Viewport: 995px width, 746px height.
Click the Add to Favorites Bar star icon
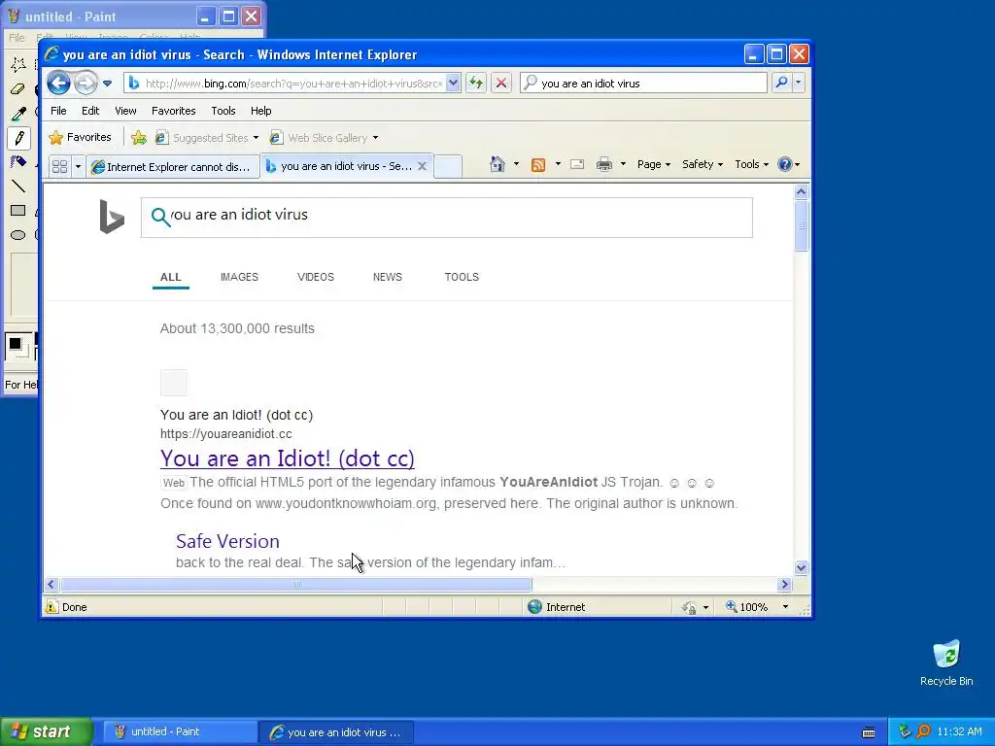138,138
